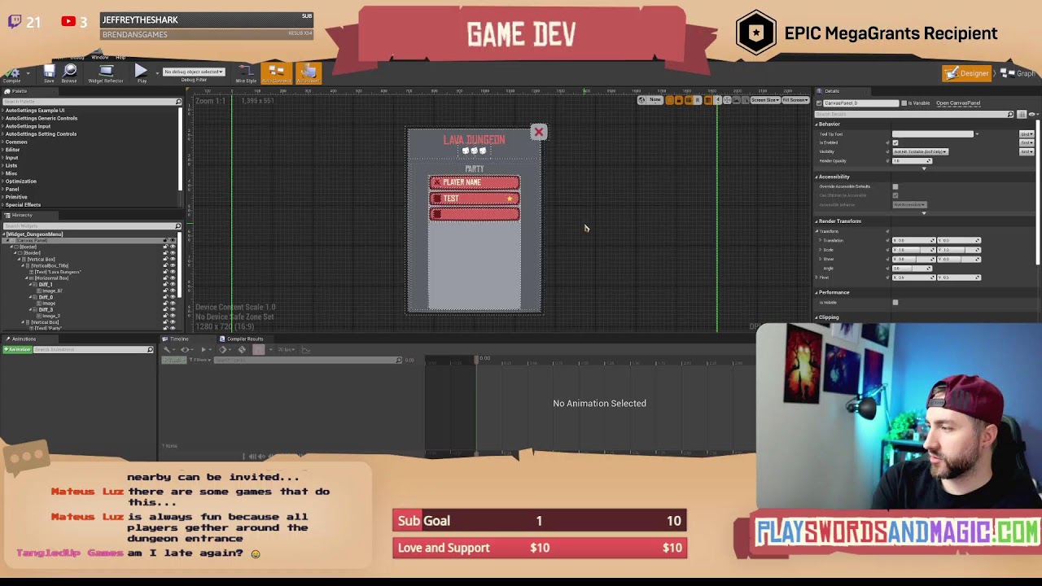Screen dimensions: 1042x586
Task: Toggle the Is Variable checkbox
Action: click(x=904, y=103)
